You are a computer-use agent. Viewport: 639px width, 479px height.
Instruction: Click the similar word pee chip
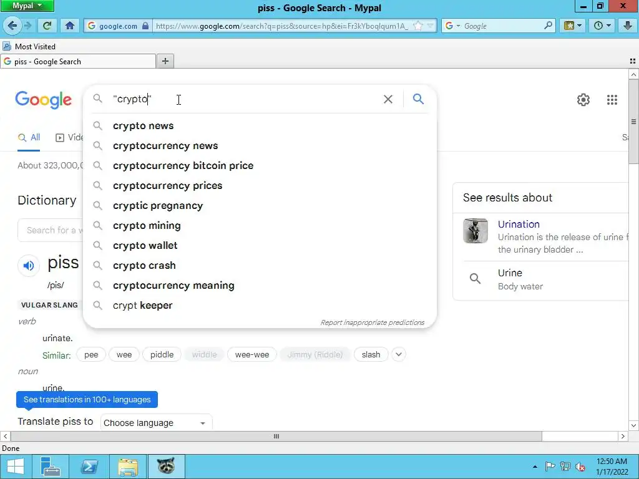coord(91,354)
